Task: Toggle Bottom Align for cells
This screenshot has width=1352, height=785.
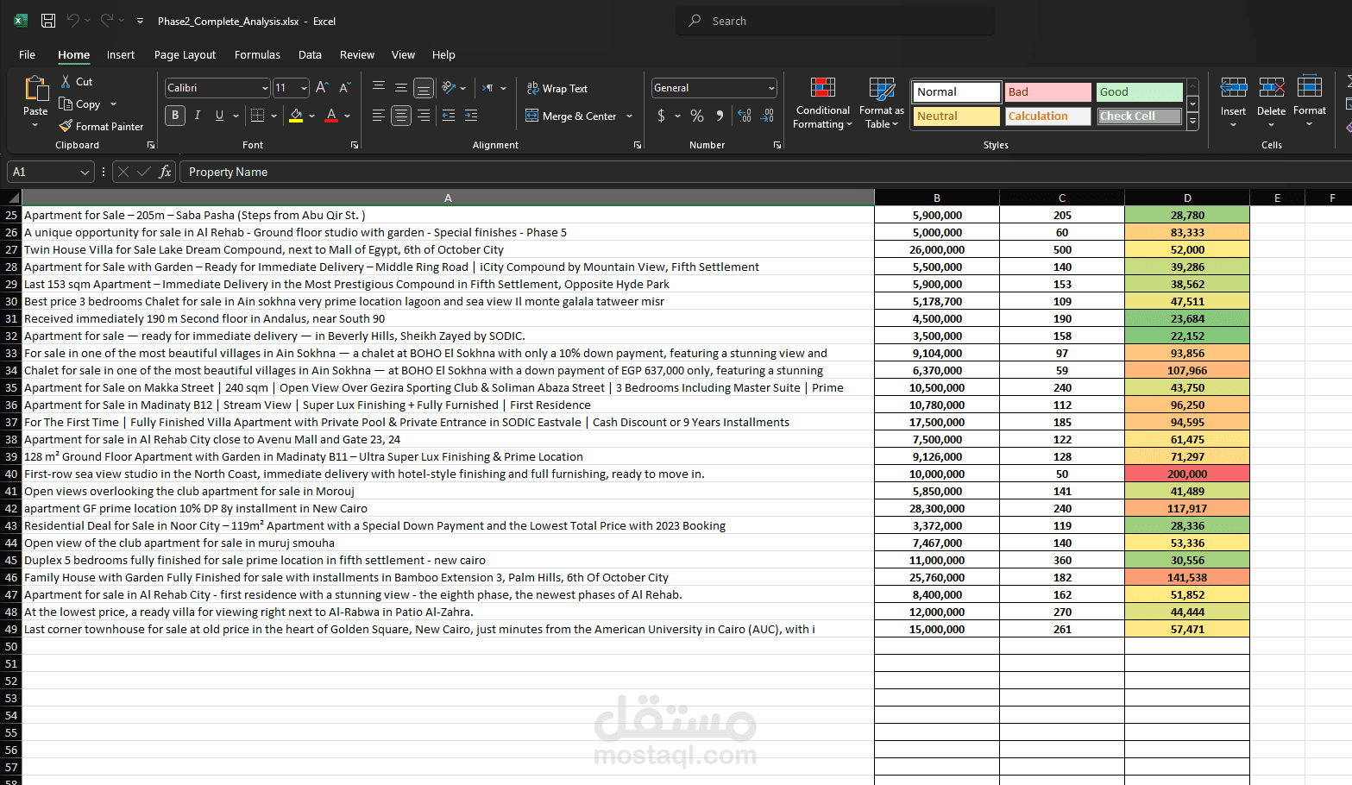Action: tap(423, 88)
